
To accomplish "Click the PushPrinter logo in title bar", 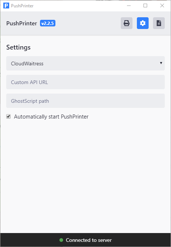I will 6,6.
